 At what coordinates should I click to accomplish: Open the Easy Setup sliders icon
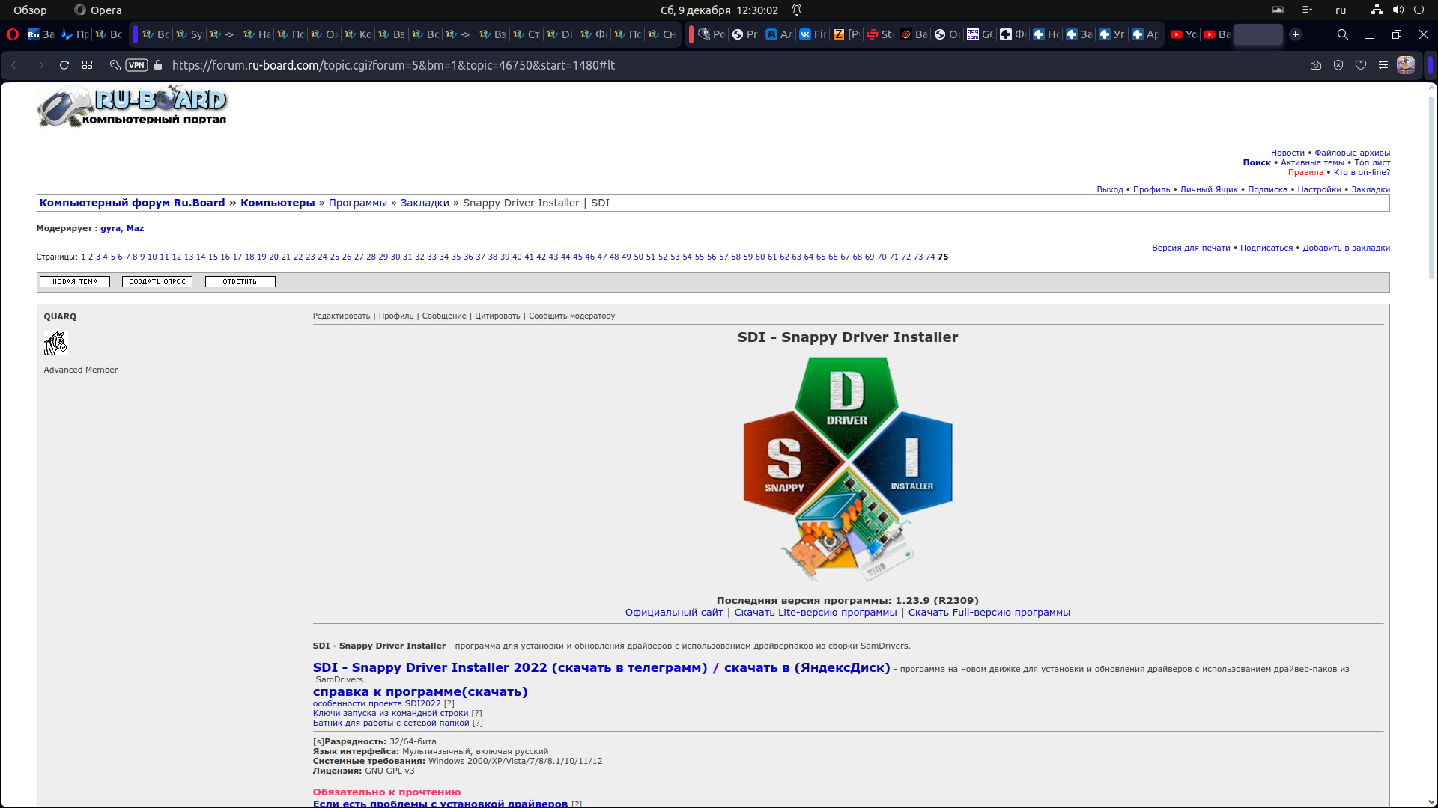point(1383,65)
